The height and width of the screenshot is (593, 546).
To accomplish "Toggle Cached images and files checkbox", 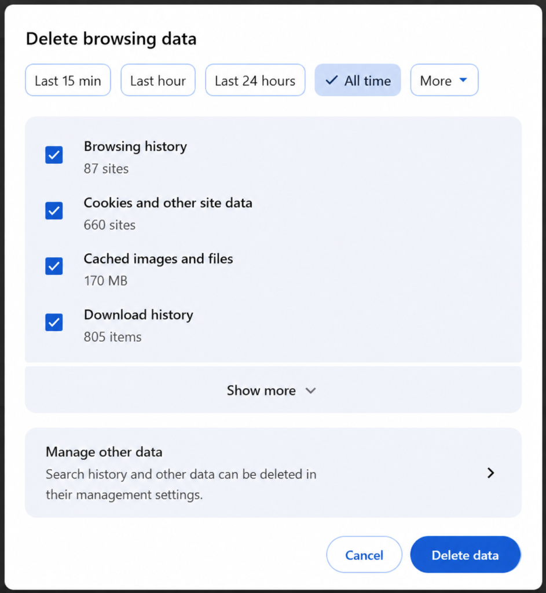I will [x=54, y=266].
